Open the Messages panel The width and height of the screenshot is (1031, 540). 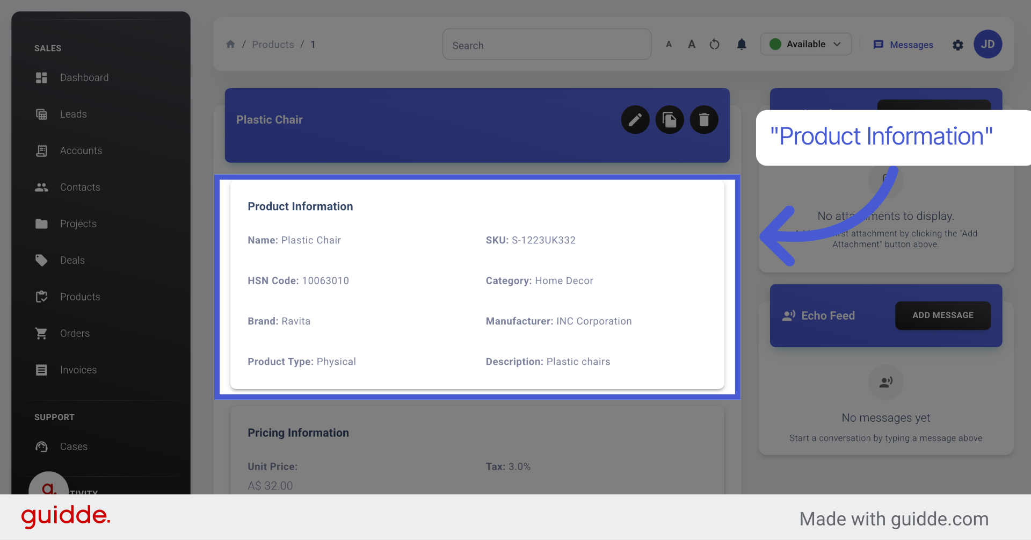pyautogui.click(x=903, y=45)
